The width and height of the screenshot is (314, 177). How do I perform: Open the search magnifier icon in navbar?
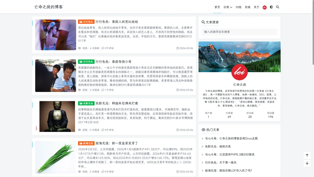(x=278, y=7)
